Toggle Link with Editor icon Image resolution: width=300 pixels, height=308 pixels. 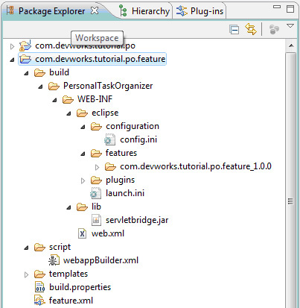coord(251,29)
